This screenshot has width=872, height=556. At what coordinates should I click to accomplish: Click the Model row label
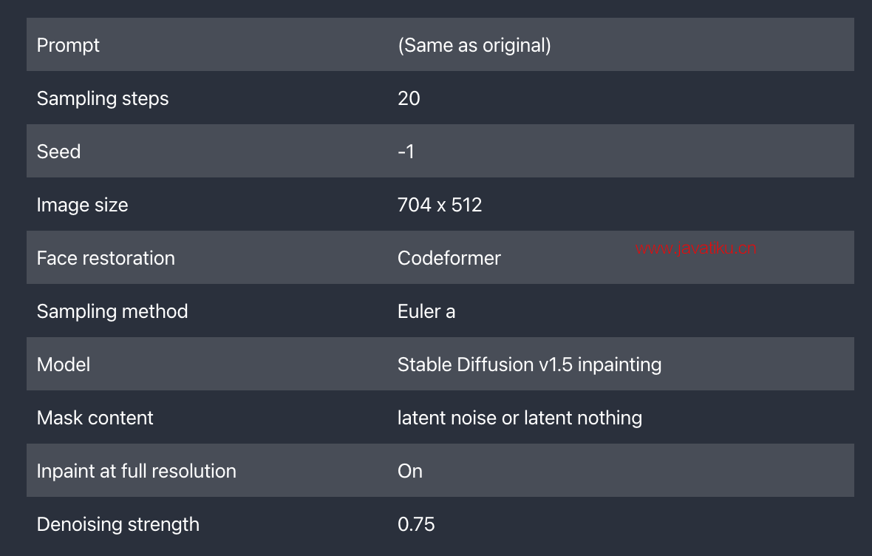[64, 365]
